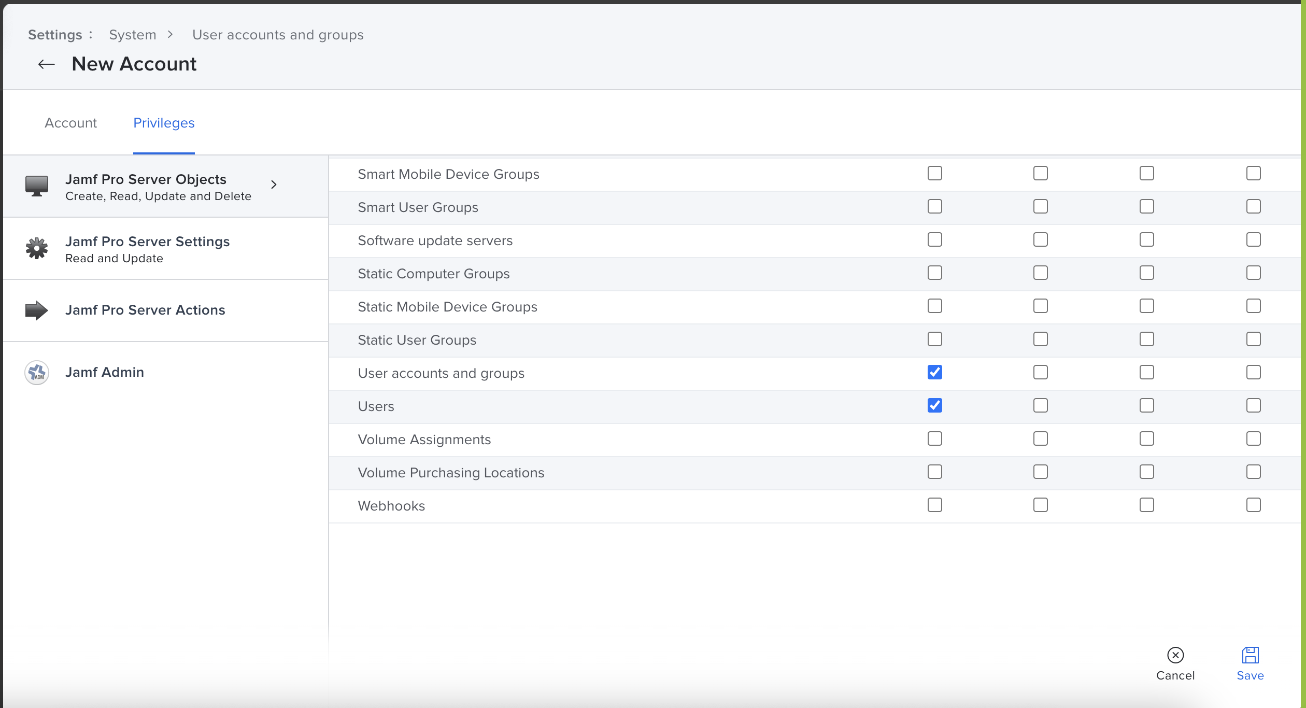
Task: Click the Cancel circle-x icon
Action: click(x=1175, y=655)
